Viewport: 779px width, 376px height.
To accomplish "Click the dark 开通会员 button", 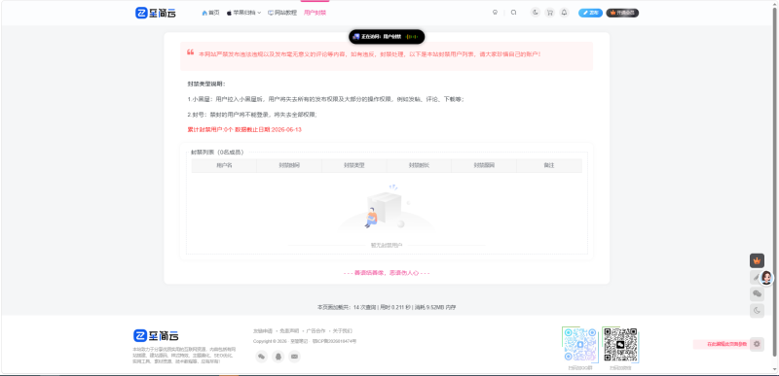I will (x=622, y=13).
